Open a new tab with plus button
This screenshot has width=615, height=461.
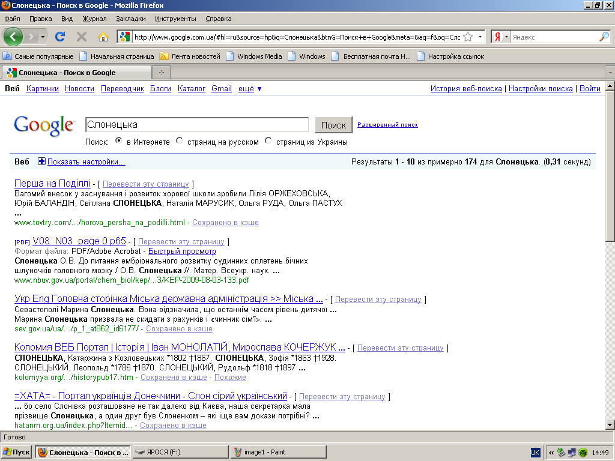point(161,73)
